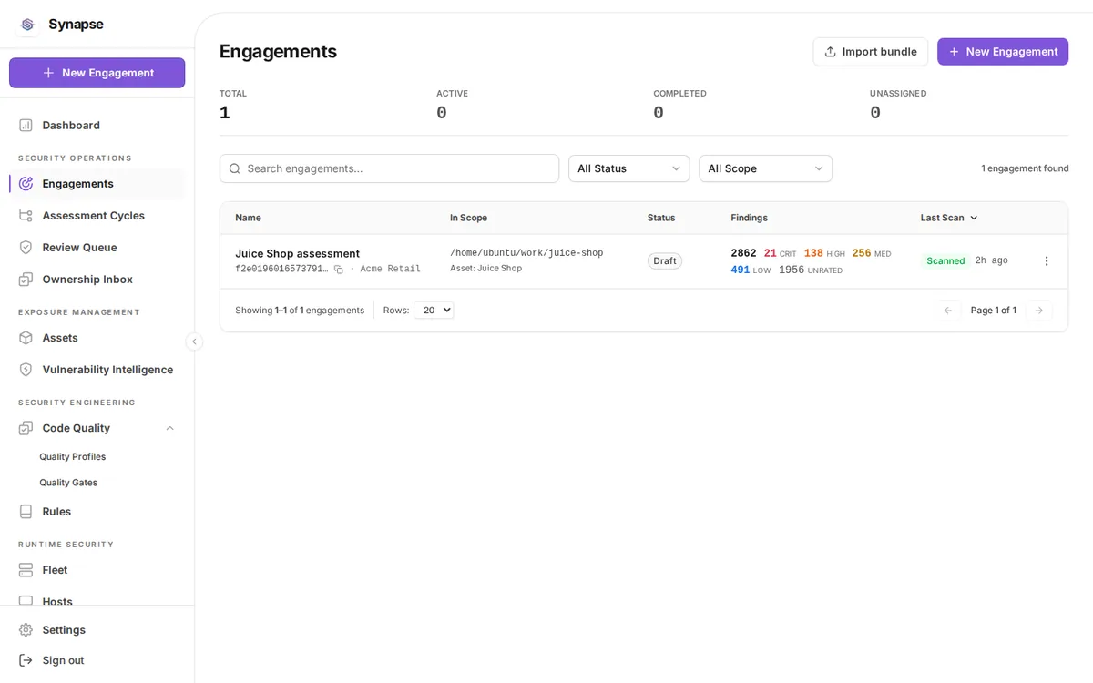Click the header New Engagement button
The height and width of the screenshot is (683, 1093).
[x=1003, y=52]
